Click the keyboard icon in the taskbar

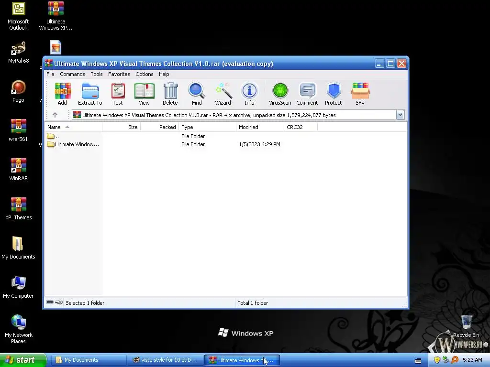click(x=418, y=360)
